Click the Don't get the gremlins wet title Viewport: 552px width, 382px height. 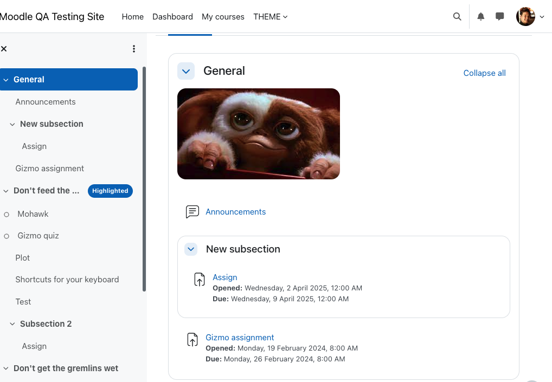[x=66, y=368]
